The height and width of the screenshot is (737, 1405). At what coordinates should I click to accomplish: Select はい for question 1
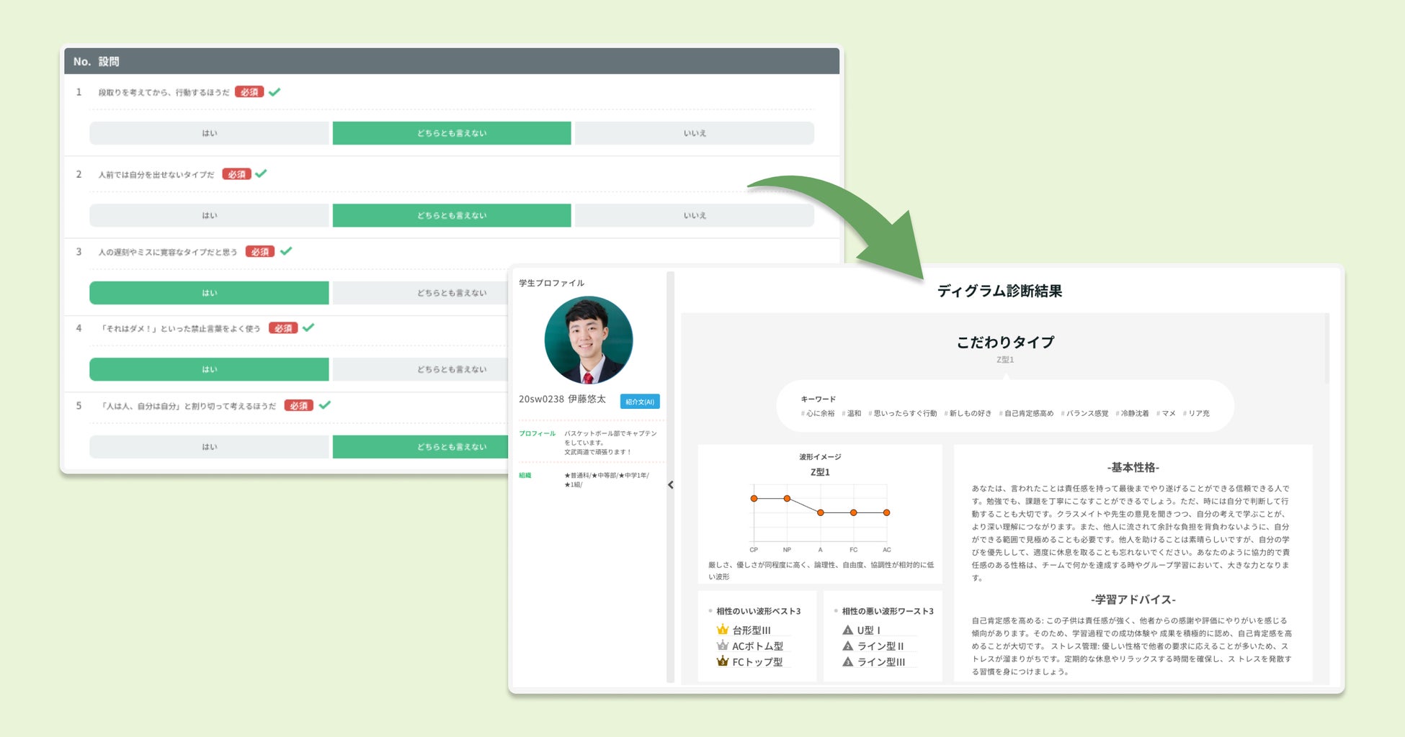tap(209, 133)
